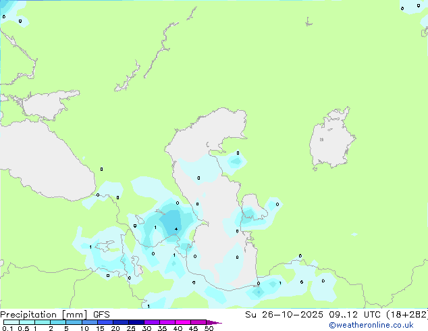Click the '45' legend scale label
428x331 pixels.
click(x=193, y=328)
